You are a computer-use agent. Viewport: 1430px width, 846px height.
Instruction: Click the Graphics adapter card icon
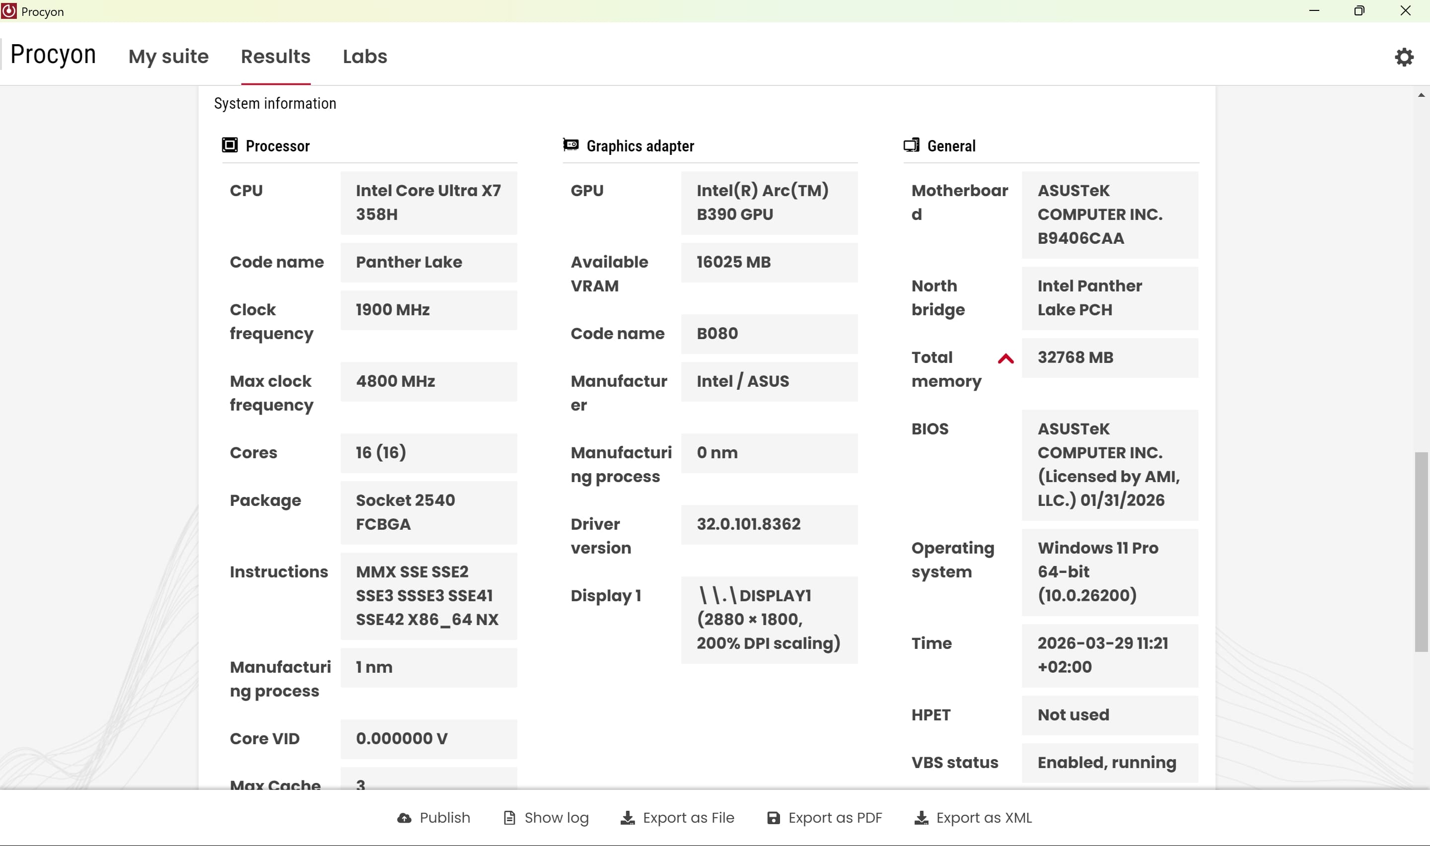coord(571,145)
